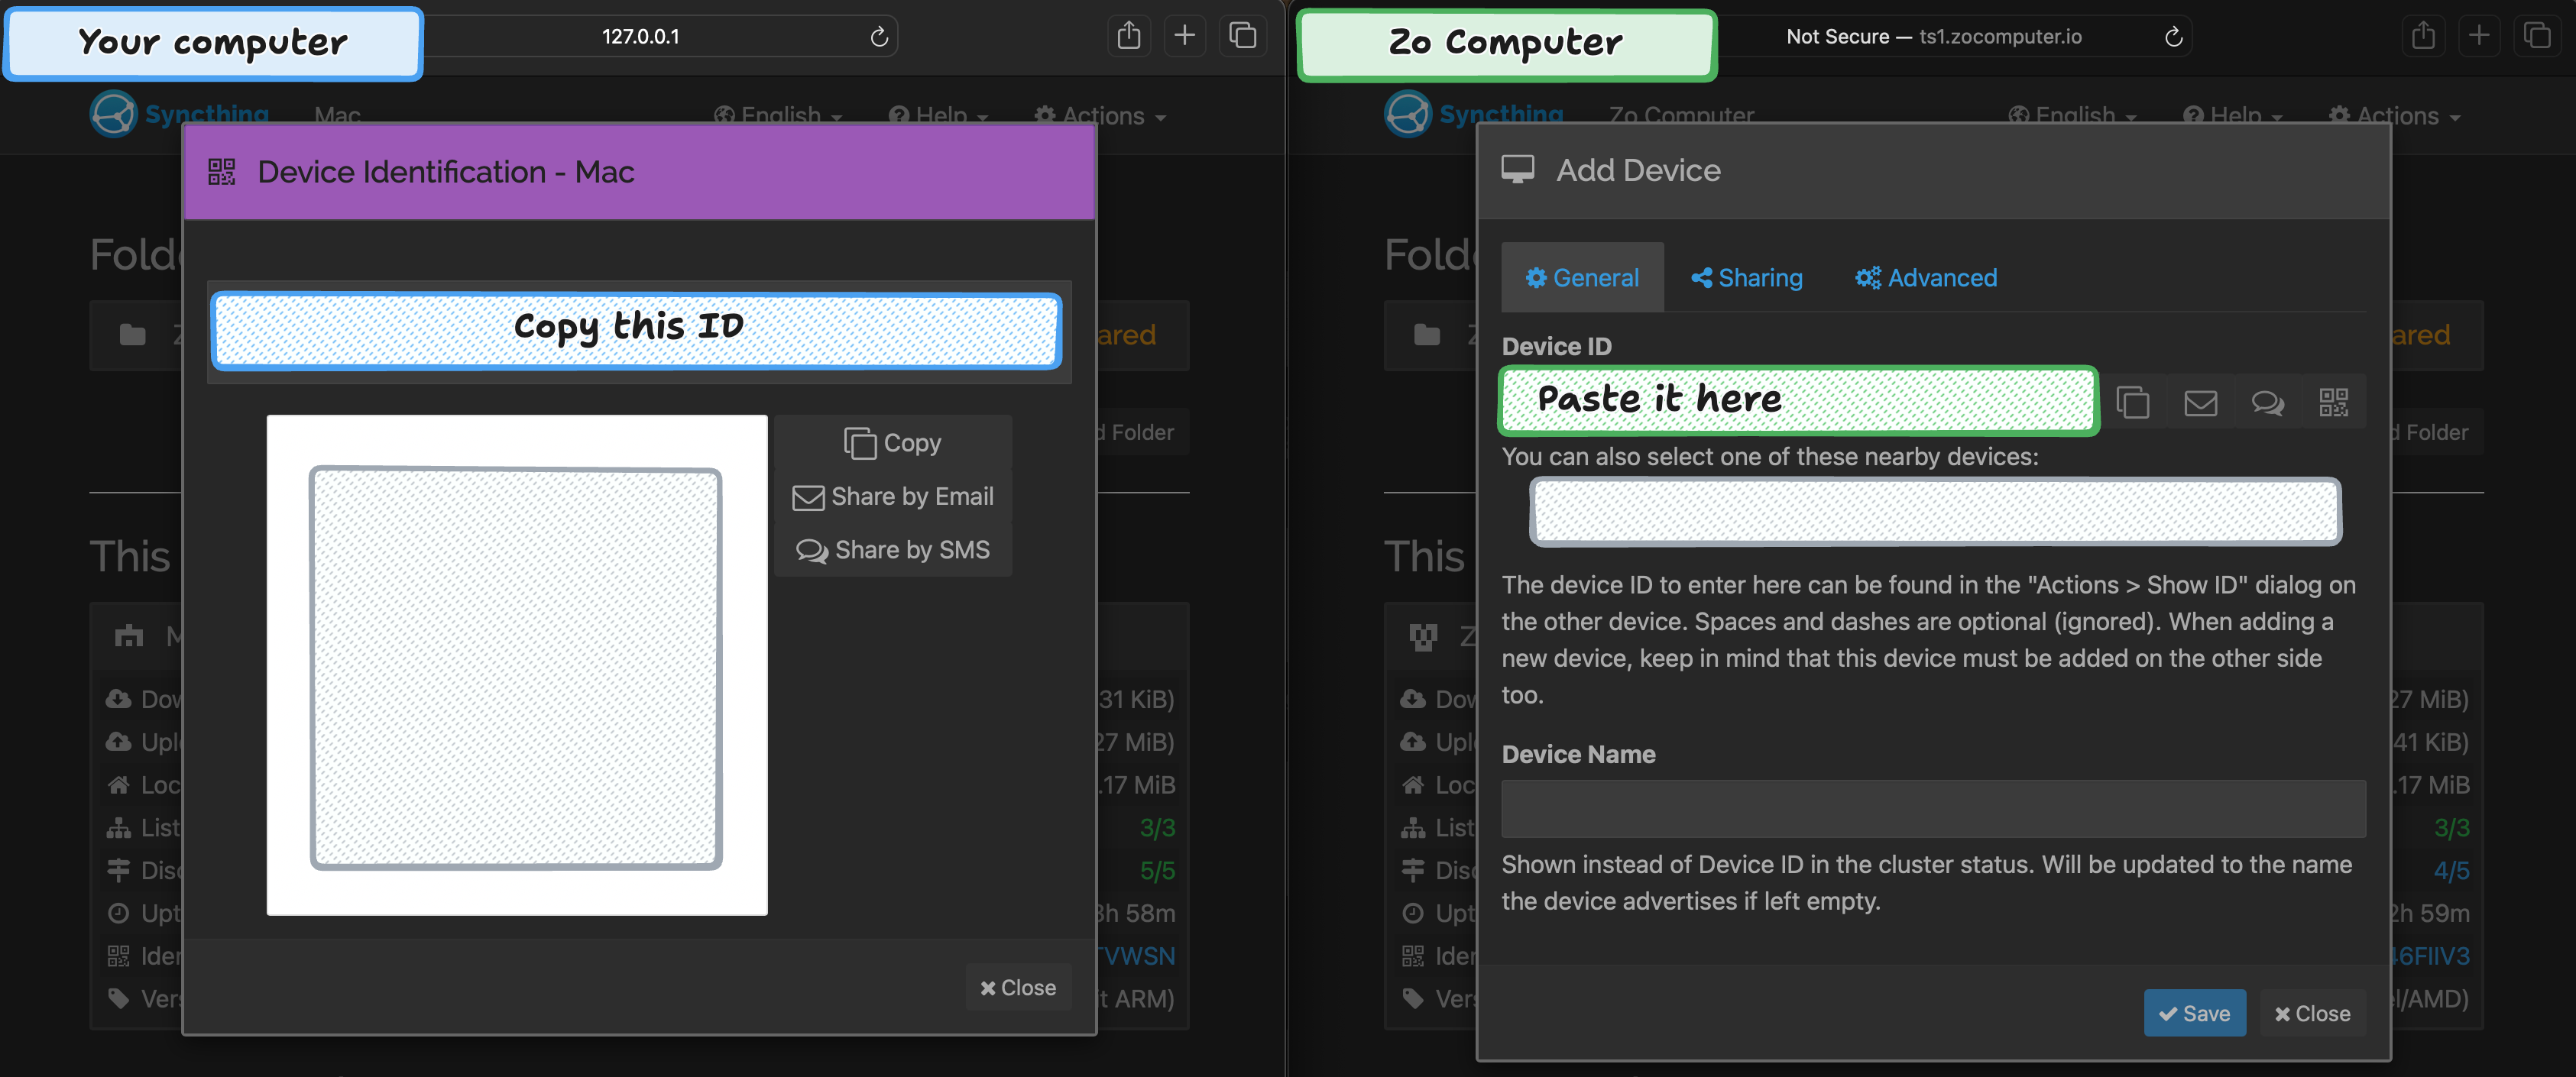This screenshot has height=1077, width=2576.
Task: Copy the Mac device ID using Copy button
Action: pos(892,442)
